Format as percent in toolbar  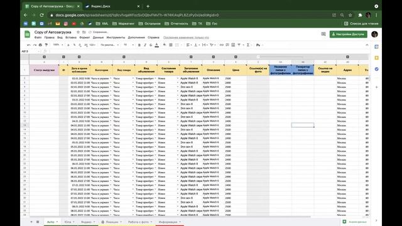click(x=74, y=45)
